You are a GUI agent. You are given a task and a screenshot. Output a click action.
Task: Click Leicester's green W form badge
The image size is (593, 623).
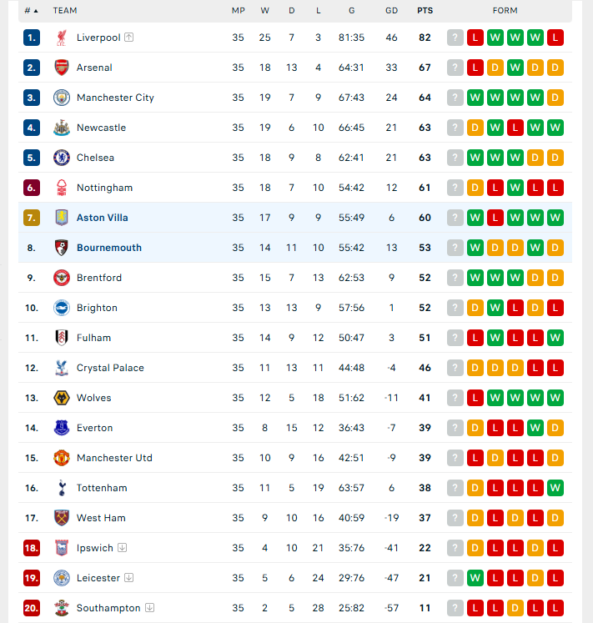pyautogui.click(x=475, y=578)
